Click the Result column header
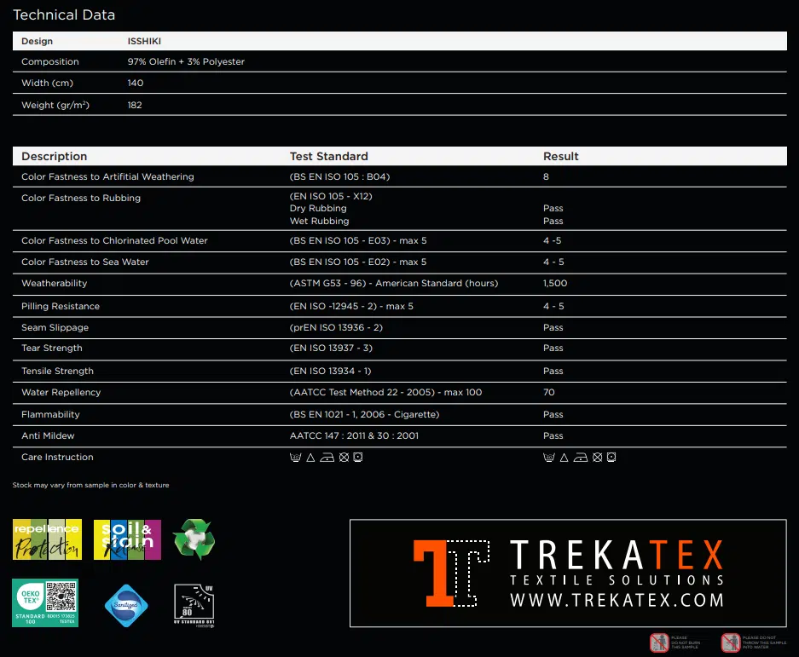799x657 pixels. (x=561, y=156)
